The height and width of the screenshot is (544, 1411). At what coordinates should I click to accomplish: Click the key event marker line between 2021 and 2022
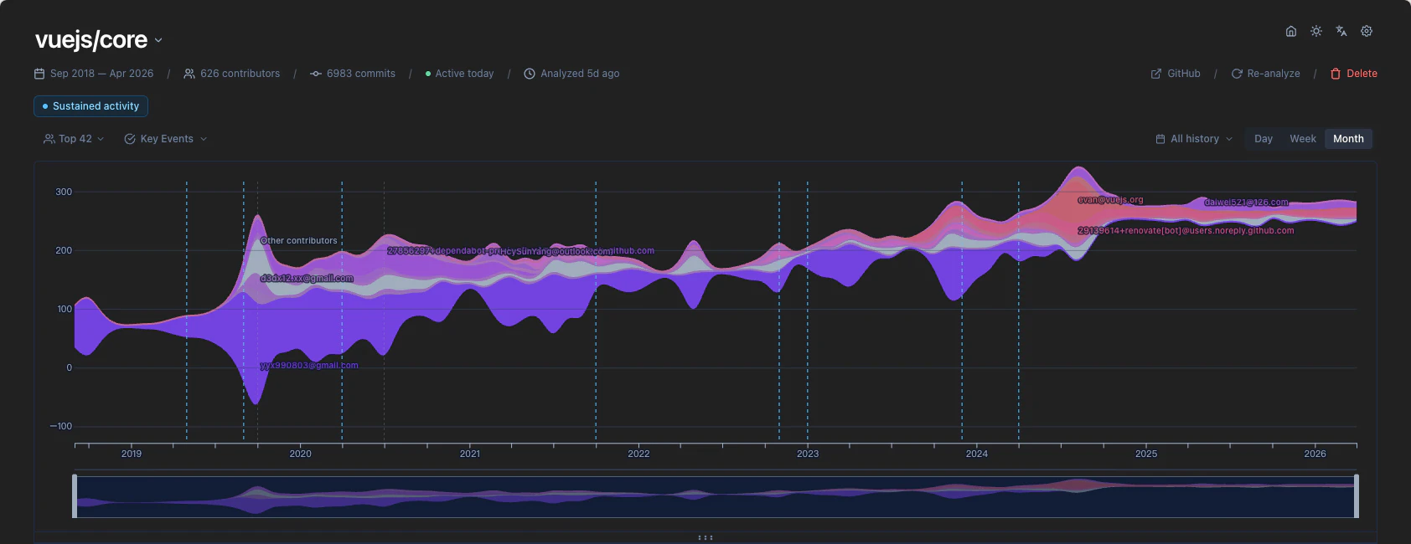(596, 310)
